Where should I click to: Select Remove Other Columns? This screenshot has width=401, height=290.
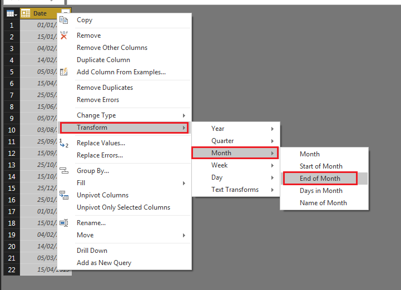click(124, 48)
